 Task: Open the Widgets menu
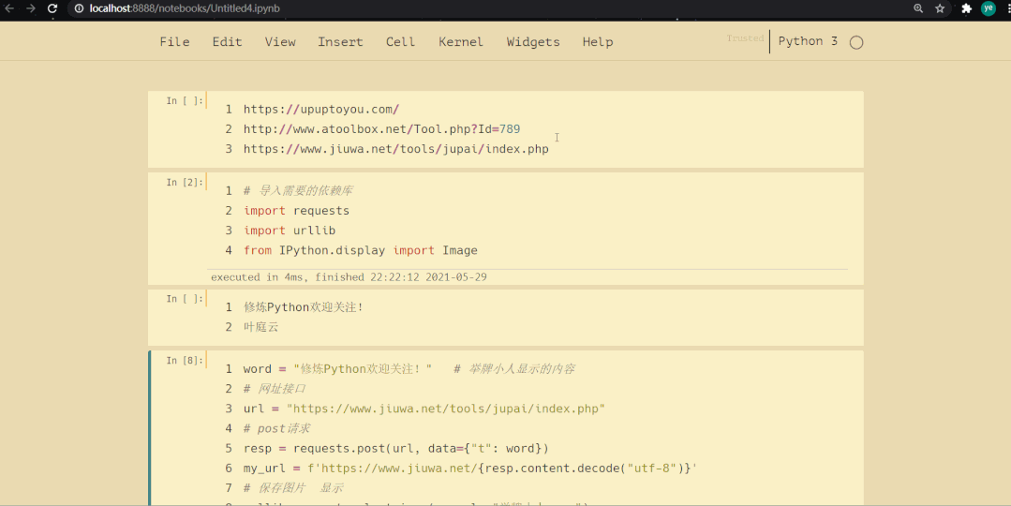click(533, 42)
